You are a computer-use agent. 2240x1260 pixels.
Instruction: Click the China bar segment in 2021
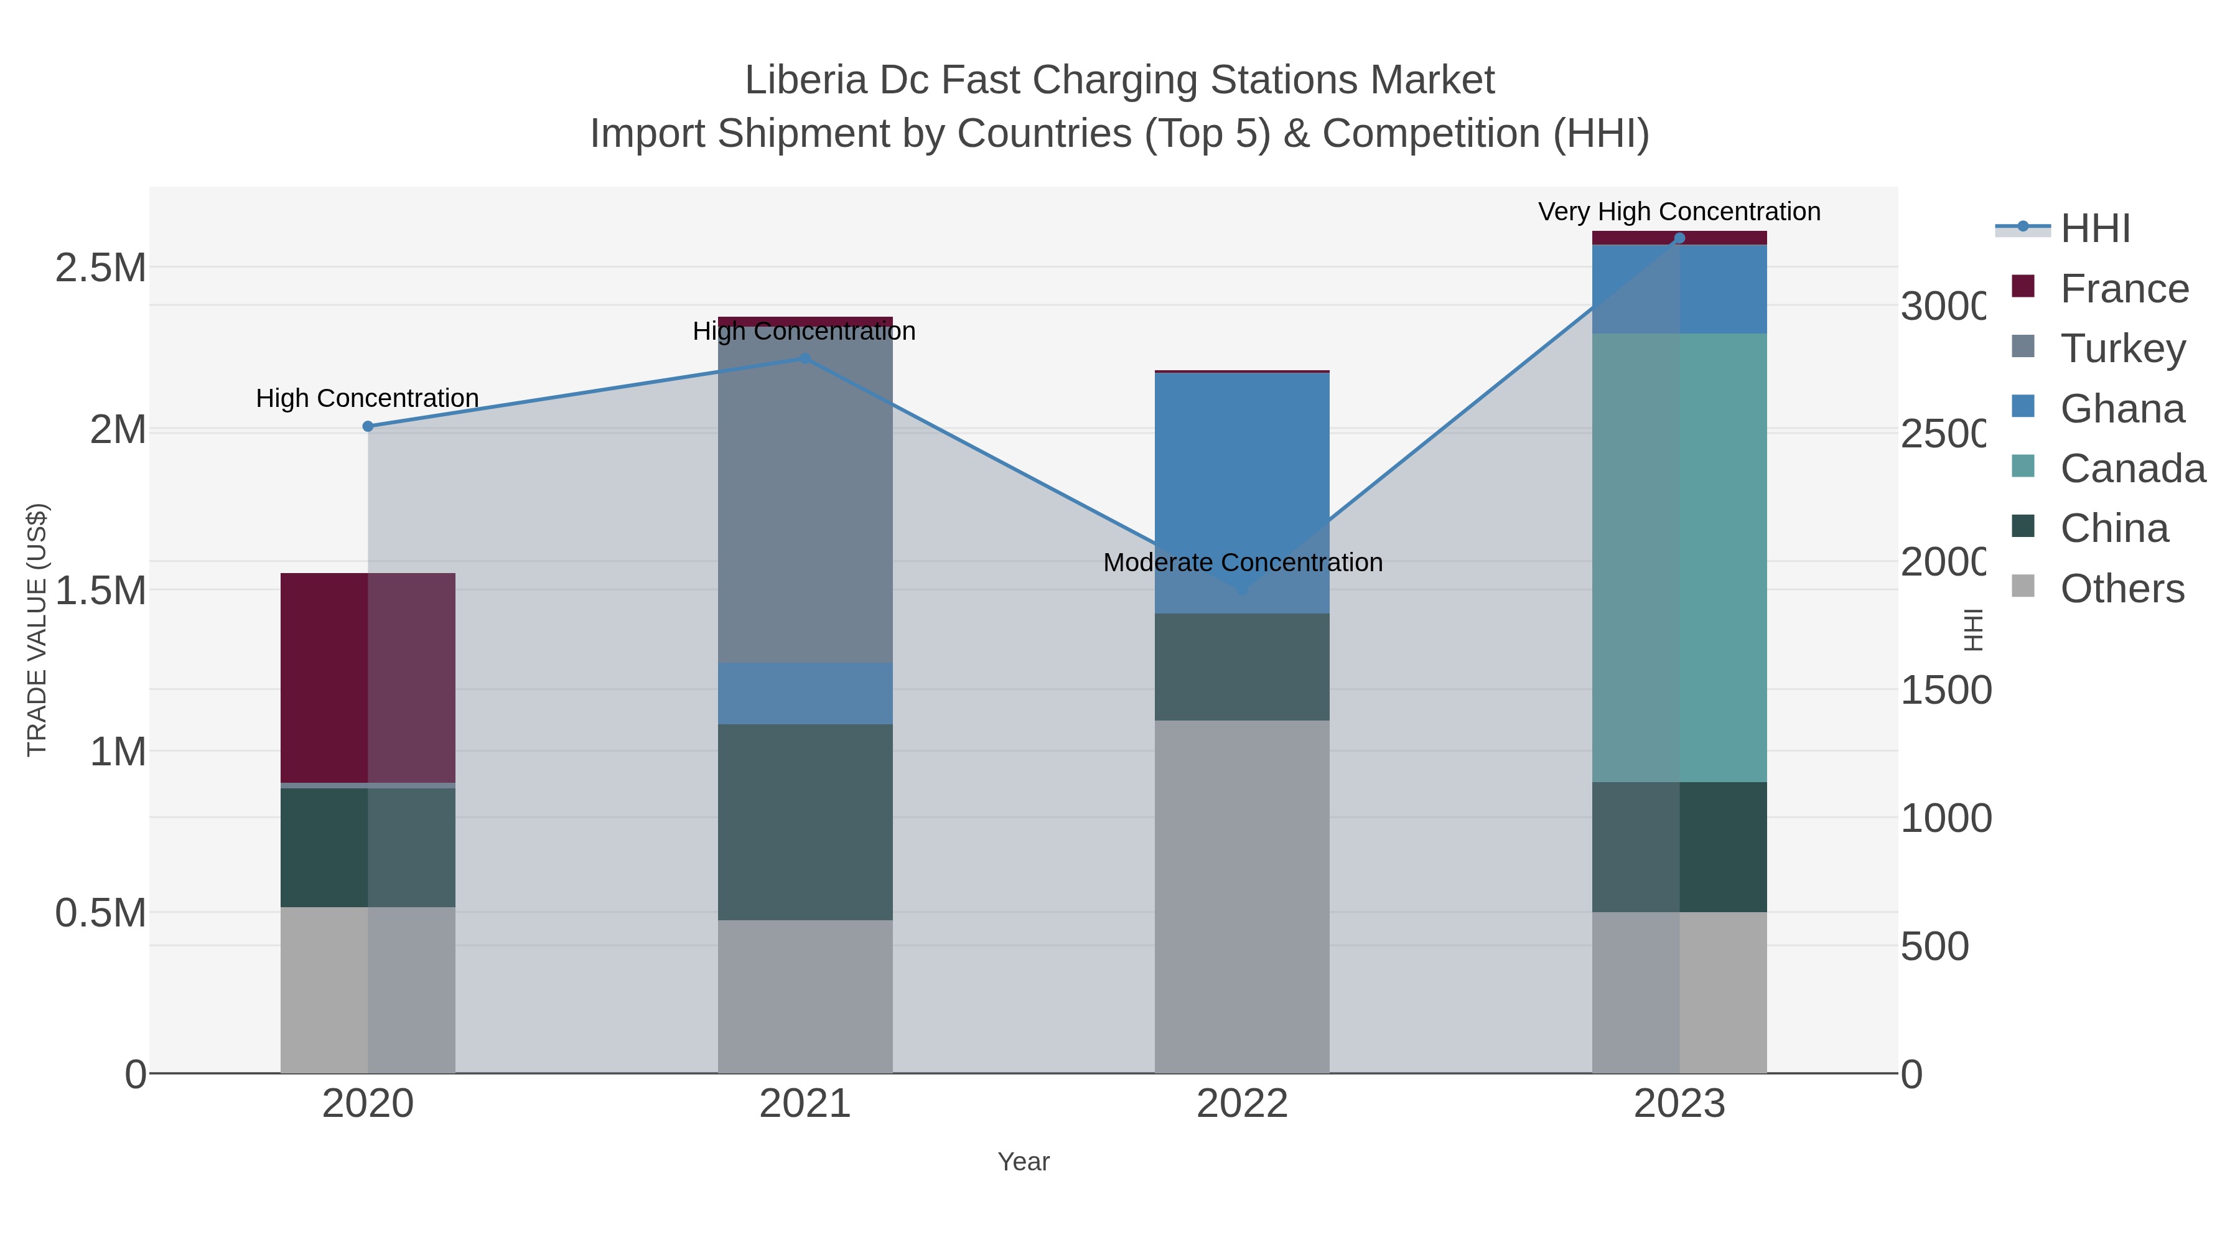tap(805, 823)
